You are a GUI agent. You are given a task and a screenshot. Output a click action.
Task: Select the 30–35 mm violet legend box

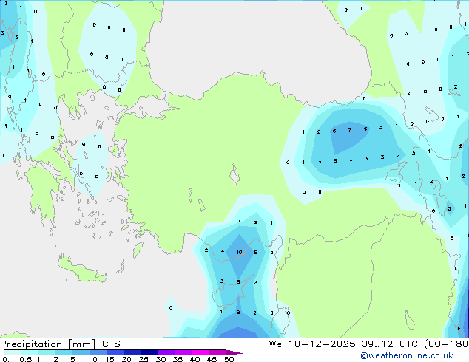[166, 352]
